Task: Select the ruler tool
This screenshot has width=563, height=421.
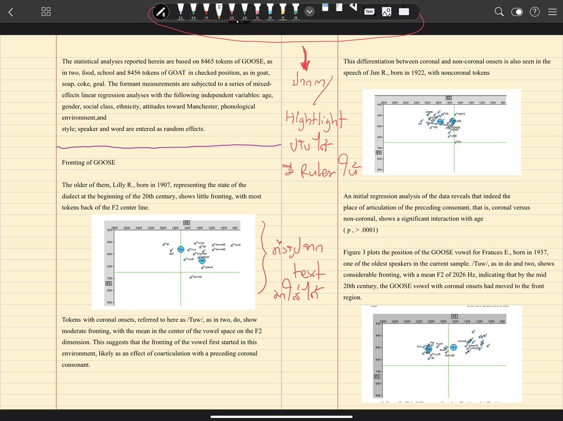Action: coord(353,8)
